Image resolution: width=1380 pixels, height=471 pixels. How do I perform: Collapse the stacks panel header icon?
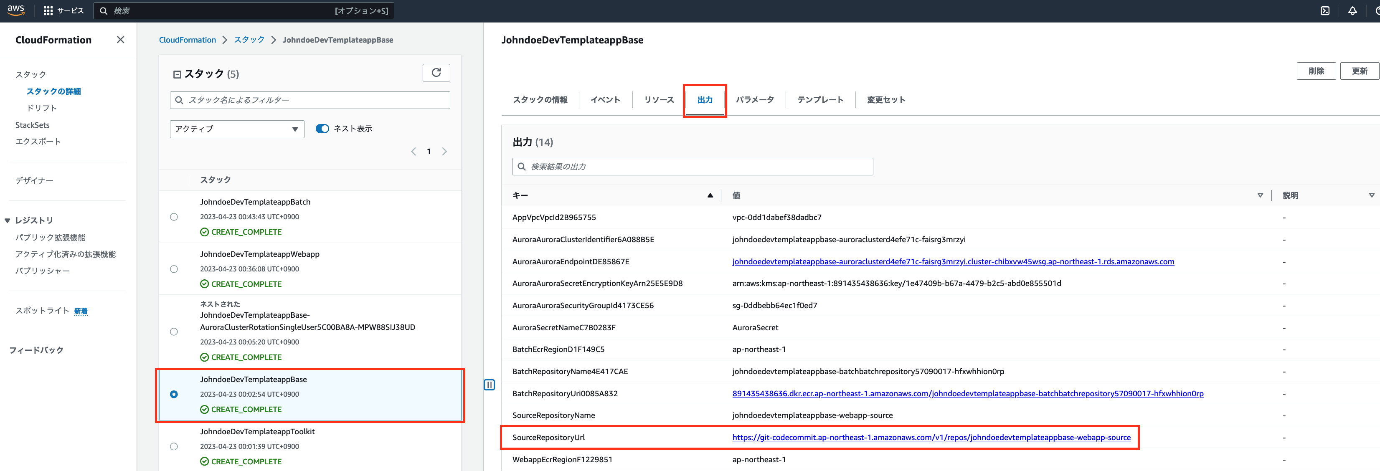click(178, 74)
